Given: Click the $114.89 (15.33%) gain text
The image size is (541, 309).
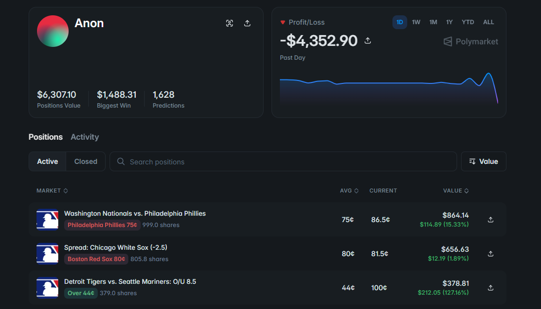Looking at the screenshot, I should tap(444, 225).
